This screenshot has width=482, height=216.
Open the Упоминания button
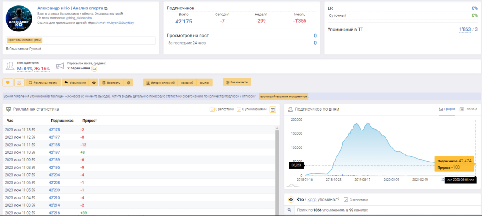[75, 83]
